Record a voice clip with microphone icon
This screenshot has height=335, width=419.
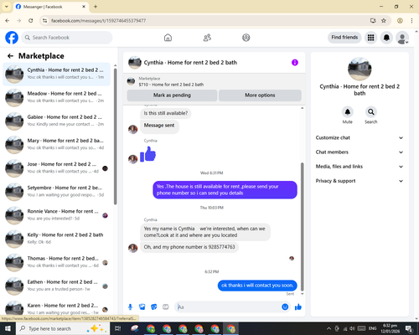coord(130,307)
